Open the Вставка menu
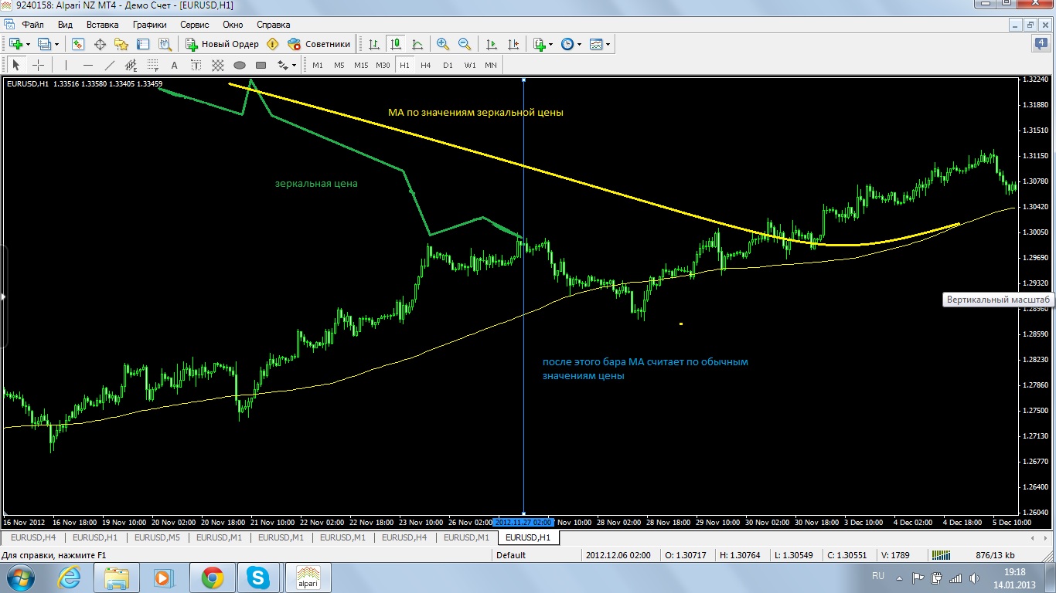The image size is (1056, 593). pyautogui.click(x=103, y=24)
